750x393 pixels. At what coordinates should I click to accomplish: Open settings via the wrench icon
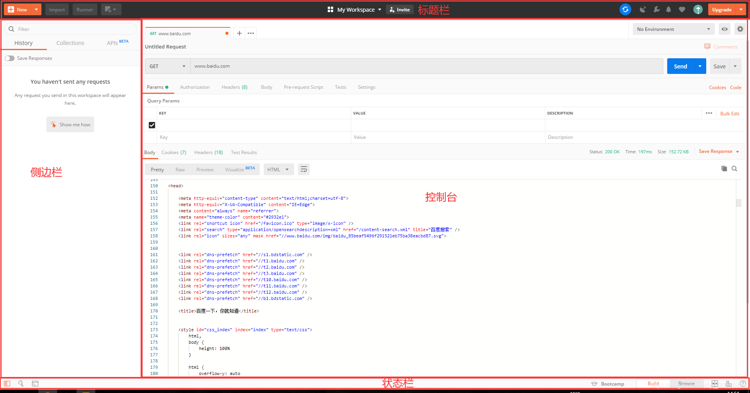tap(657, 9)
